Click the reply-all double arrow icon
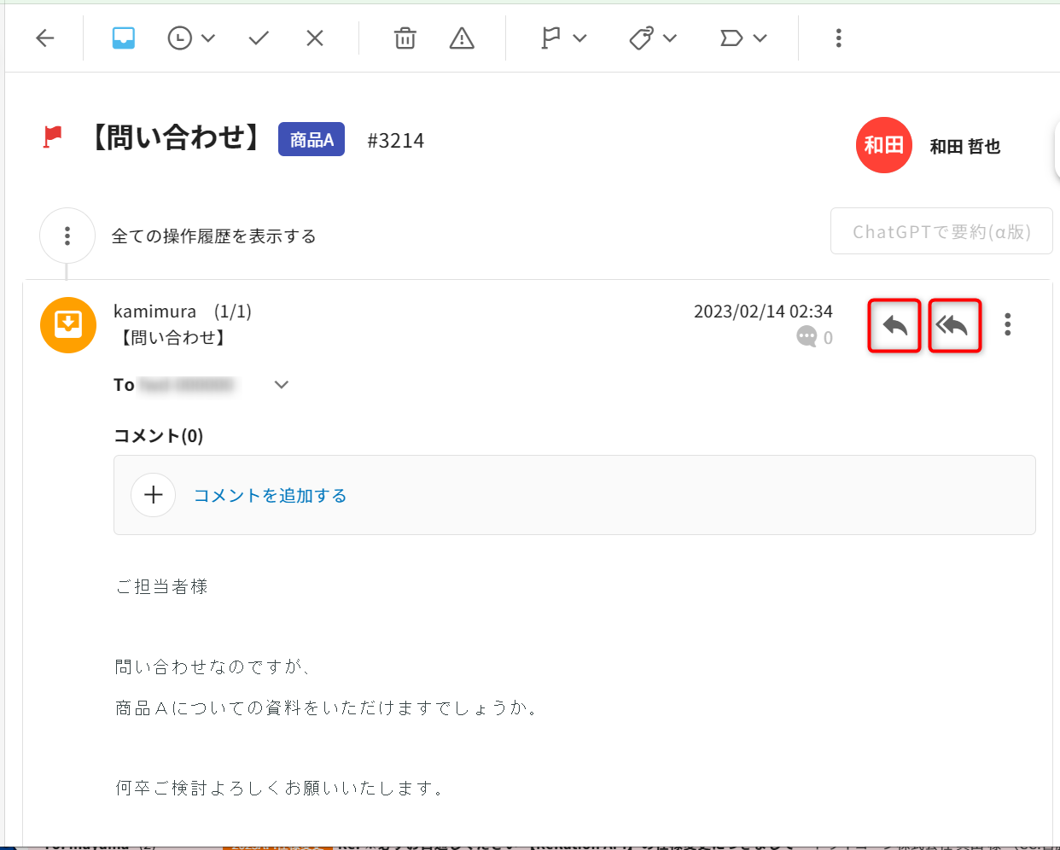Viewport: 1060px width, 850px height. point(953,325)
